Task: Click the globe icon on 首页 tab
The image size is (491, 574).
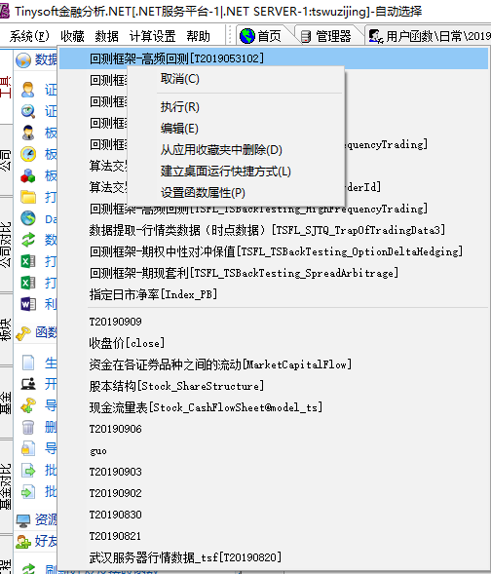Action: coord(247,36)
